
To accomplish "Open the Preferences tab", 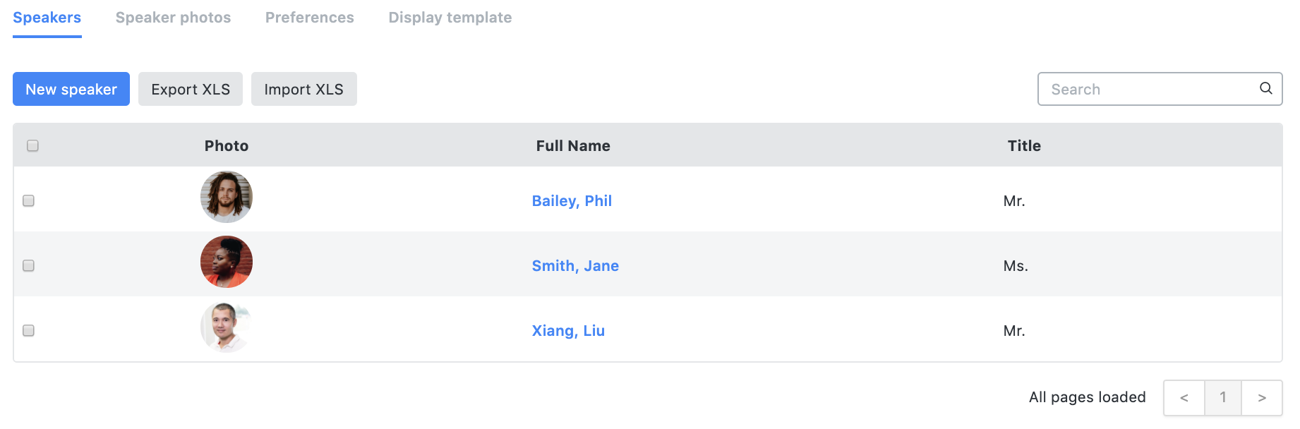I will [x=310, y=18].
